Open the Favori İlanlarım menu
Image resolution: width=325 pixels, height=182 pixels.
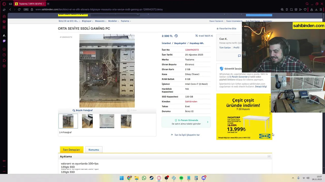tap(216, 21)
